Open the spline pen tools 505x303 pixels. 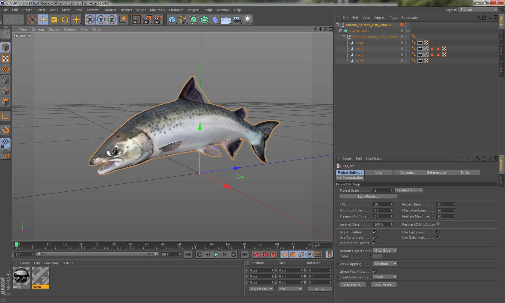click(183, 20)
